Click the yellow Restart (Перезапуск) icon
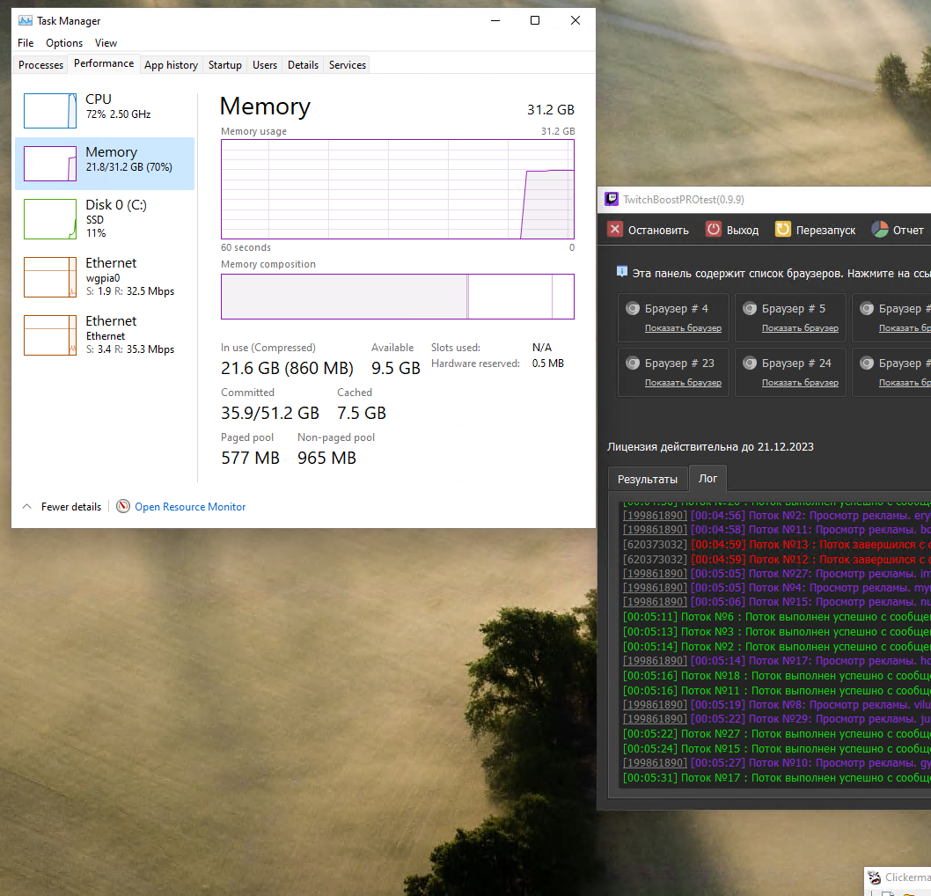This screenshot has width=931, height=896. pos(782,230)
